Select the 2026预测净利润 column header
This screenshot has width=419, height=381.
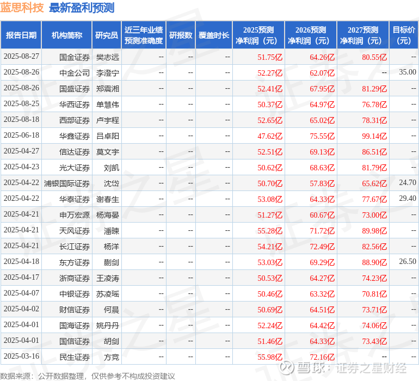[311, 35]
